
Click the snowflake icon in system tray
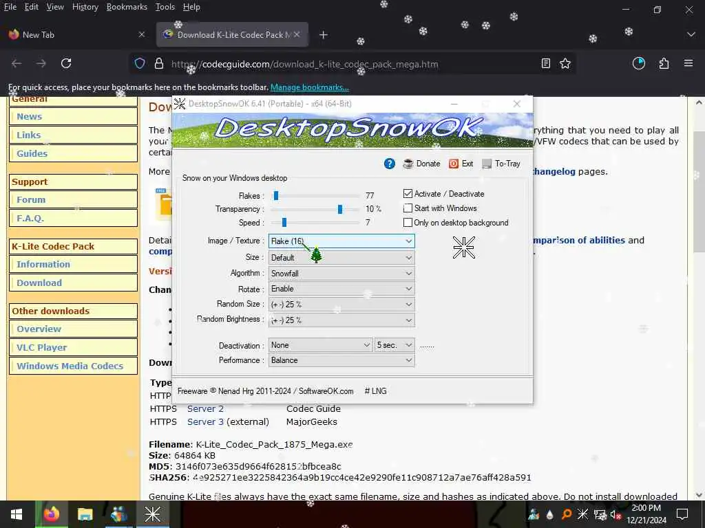click(582, 514)
